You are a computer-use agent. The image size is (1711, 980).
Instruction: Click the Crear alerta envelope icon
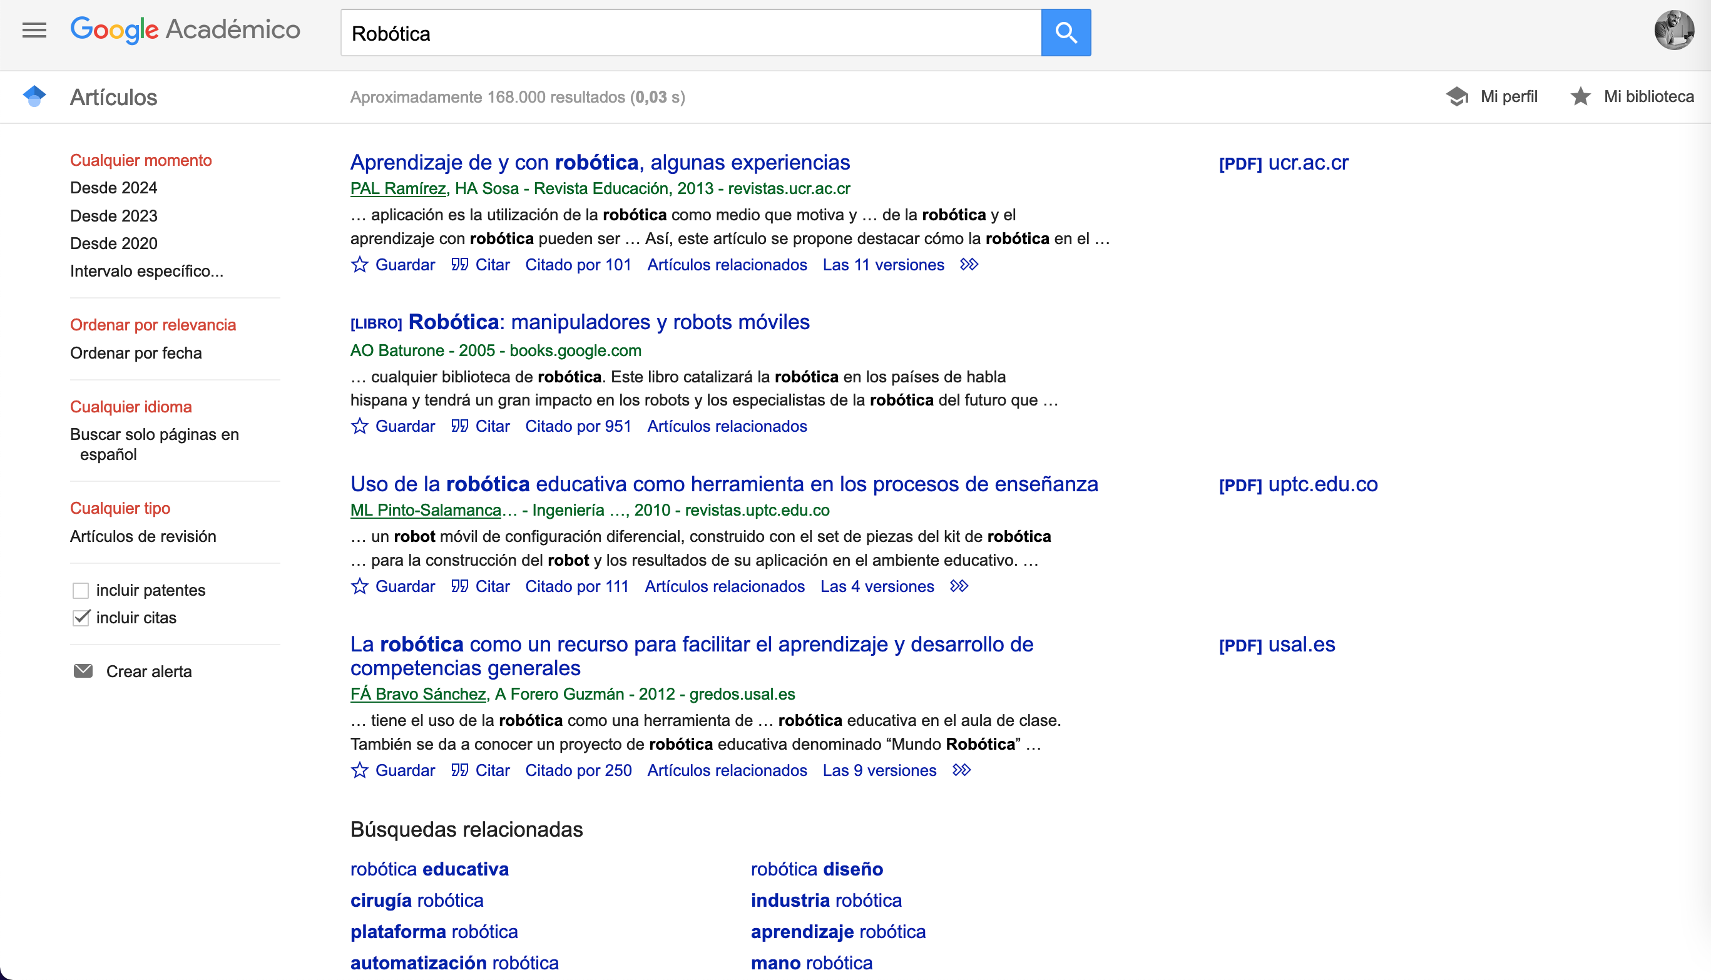[x=83, y=670]
